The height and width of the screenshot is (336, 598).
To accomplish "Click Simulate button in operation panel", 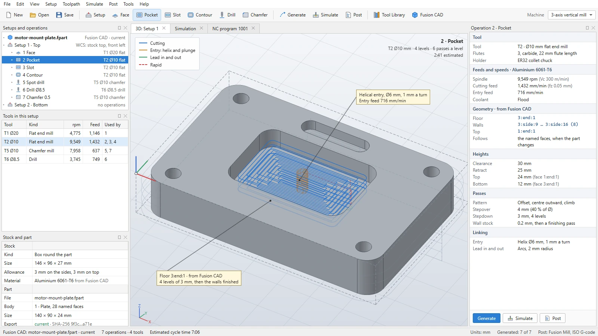I will tap(520, 318).
